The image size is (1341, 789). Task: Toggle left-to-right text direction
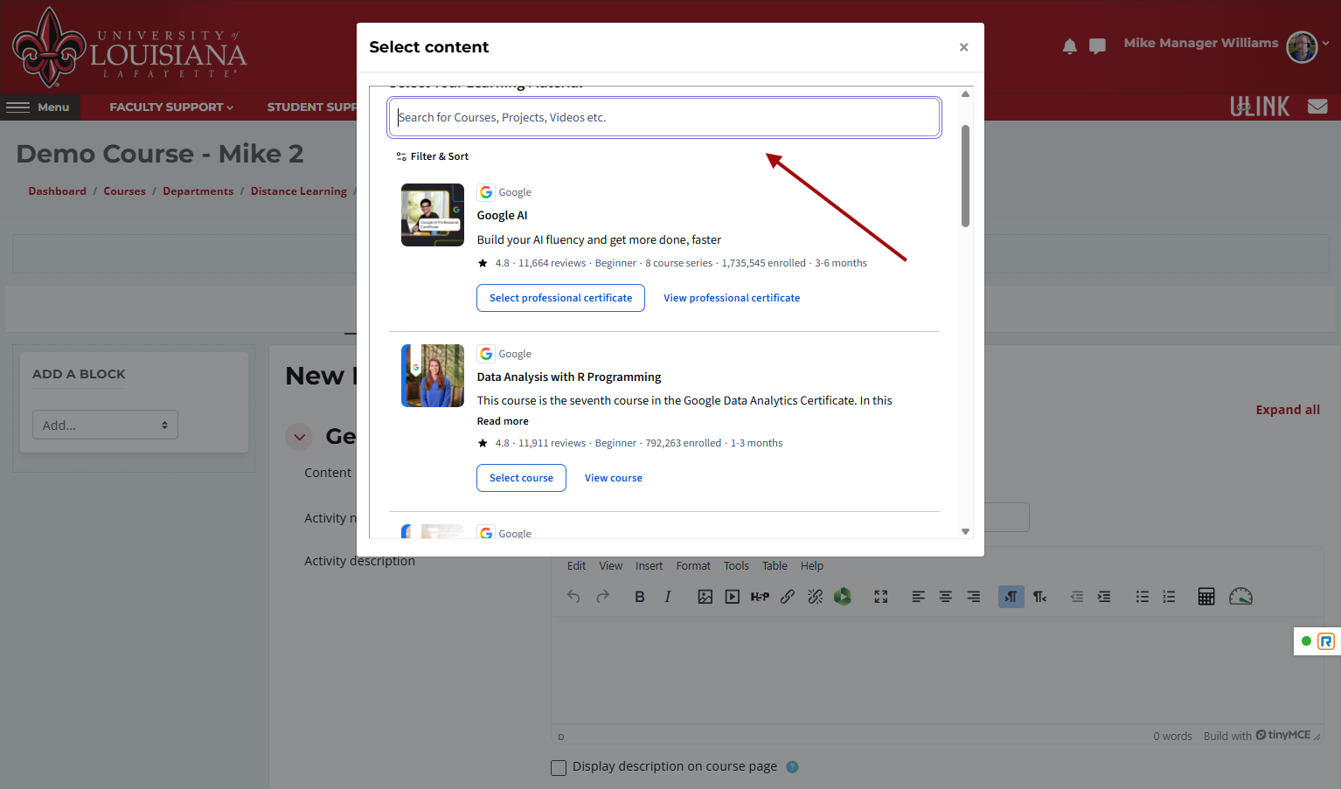coord(1011,597)
